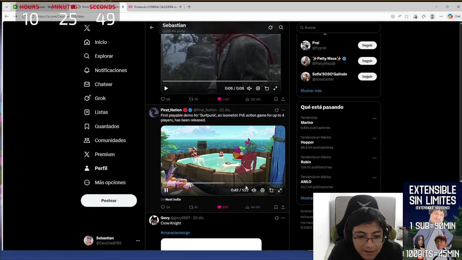Click the Grok refresh icon in profile header

point(270,27)
